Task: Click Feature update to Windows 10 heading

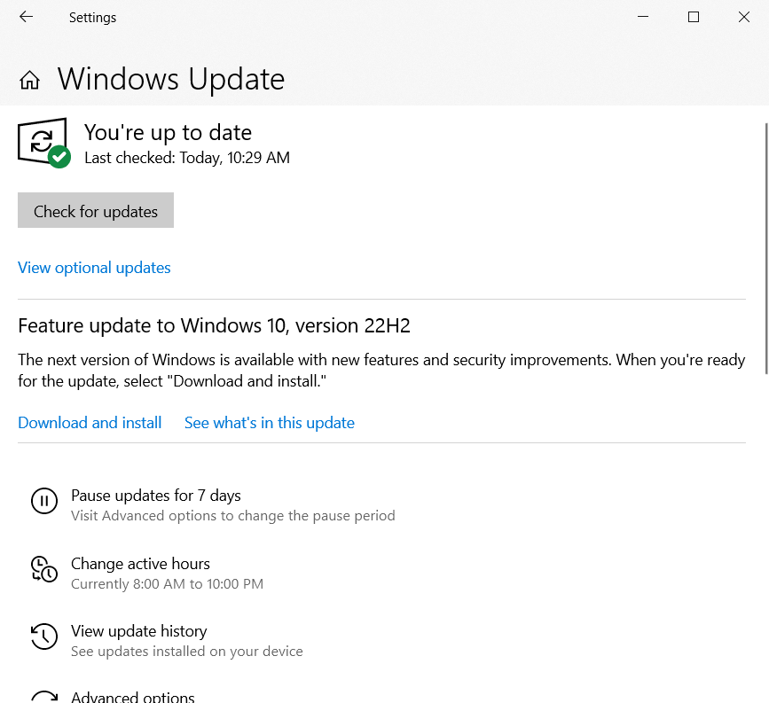Action: click(214, 325)
